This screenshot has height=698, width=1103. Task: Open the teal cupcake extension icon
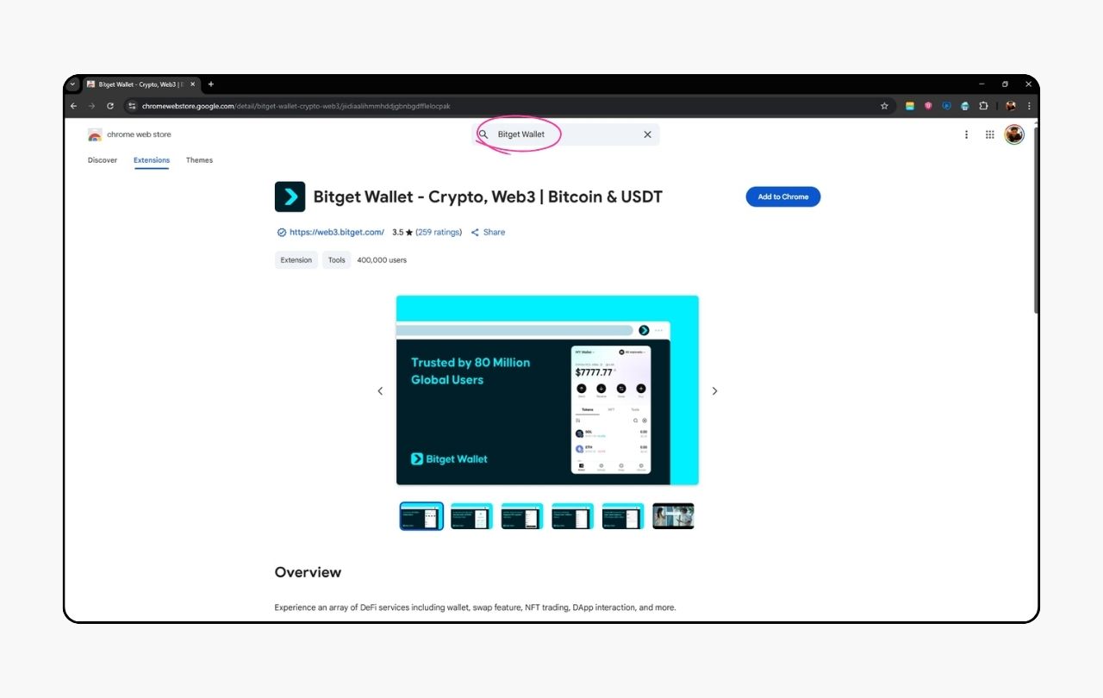point(964,106)
